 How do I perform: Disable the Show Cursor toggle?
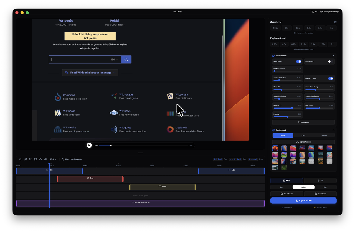(x=299, y=61)
